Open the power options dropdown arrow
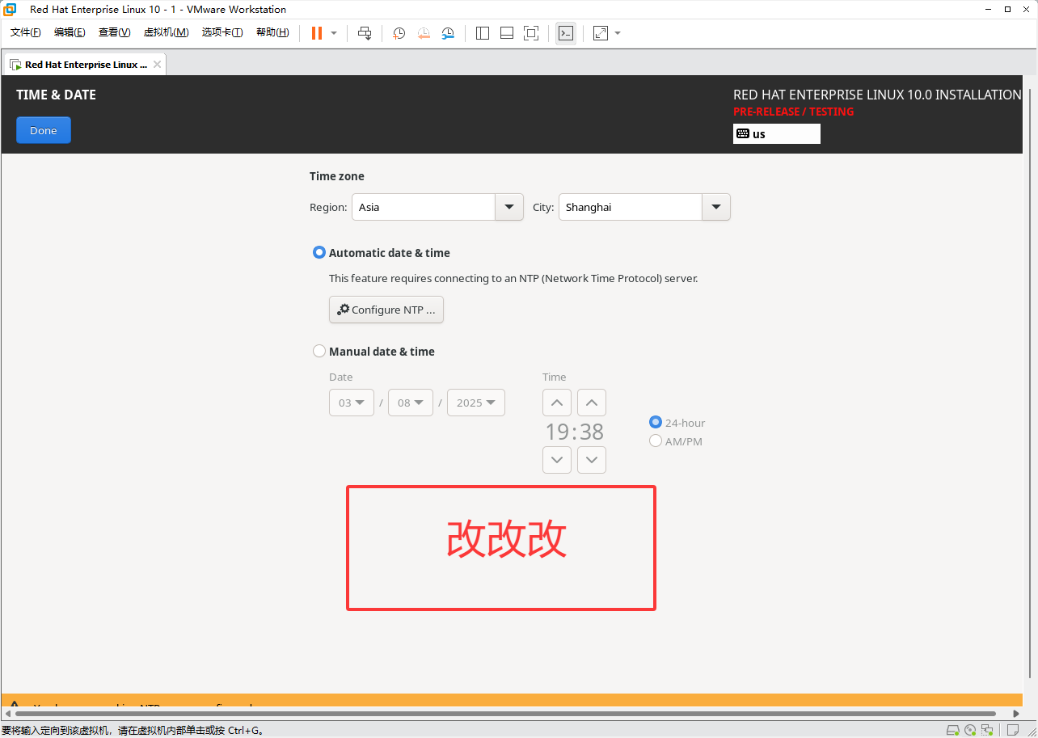The width and height of the screenshot is (1038, 738). 334,33
